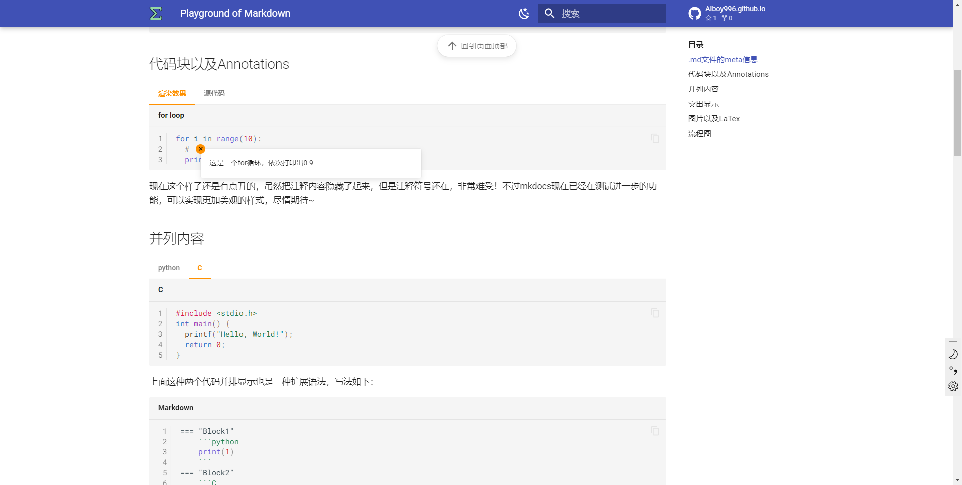This screenshot has height=485, width=962.
Task: Click the page vertical scrollbar thumb
Action: [957, 113]
